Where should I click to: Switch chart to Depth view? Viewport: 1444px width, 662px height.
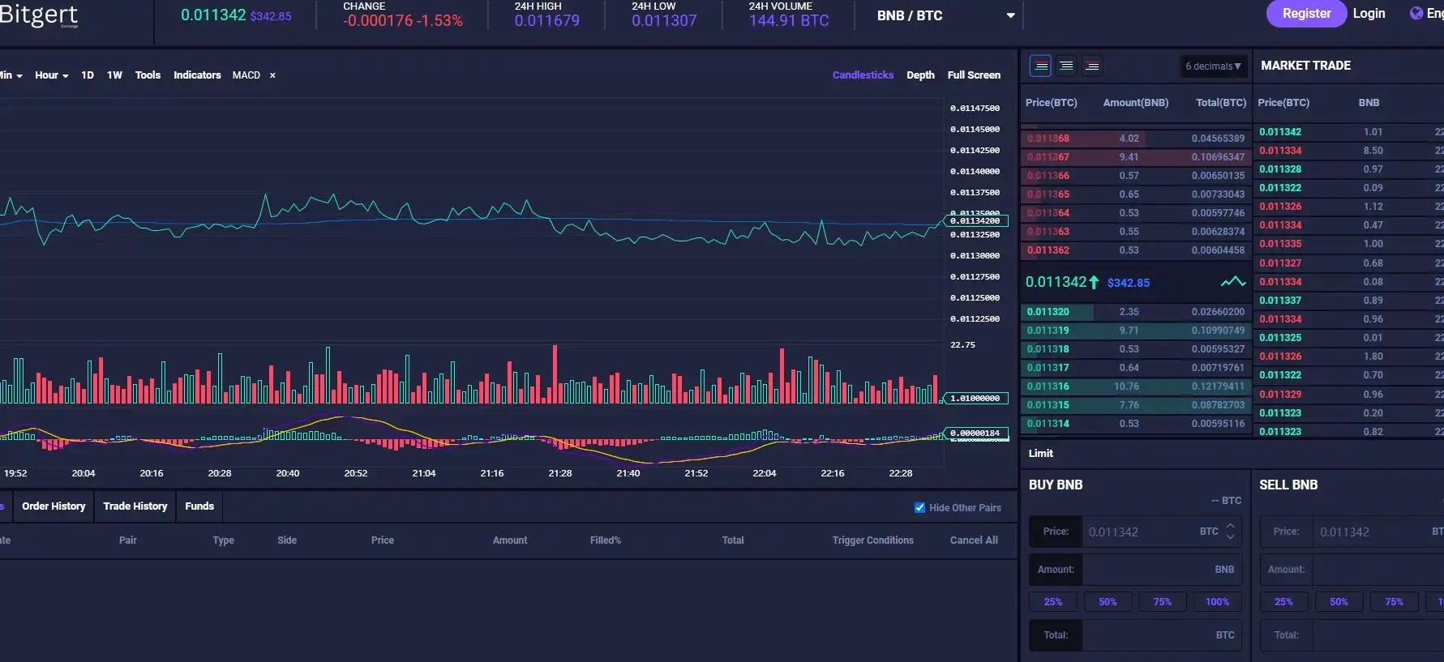point(920,75)
